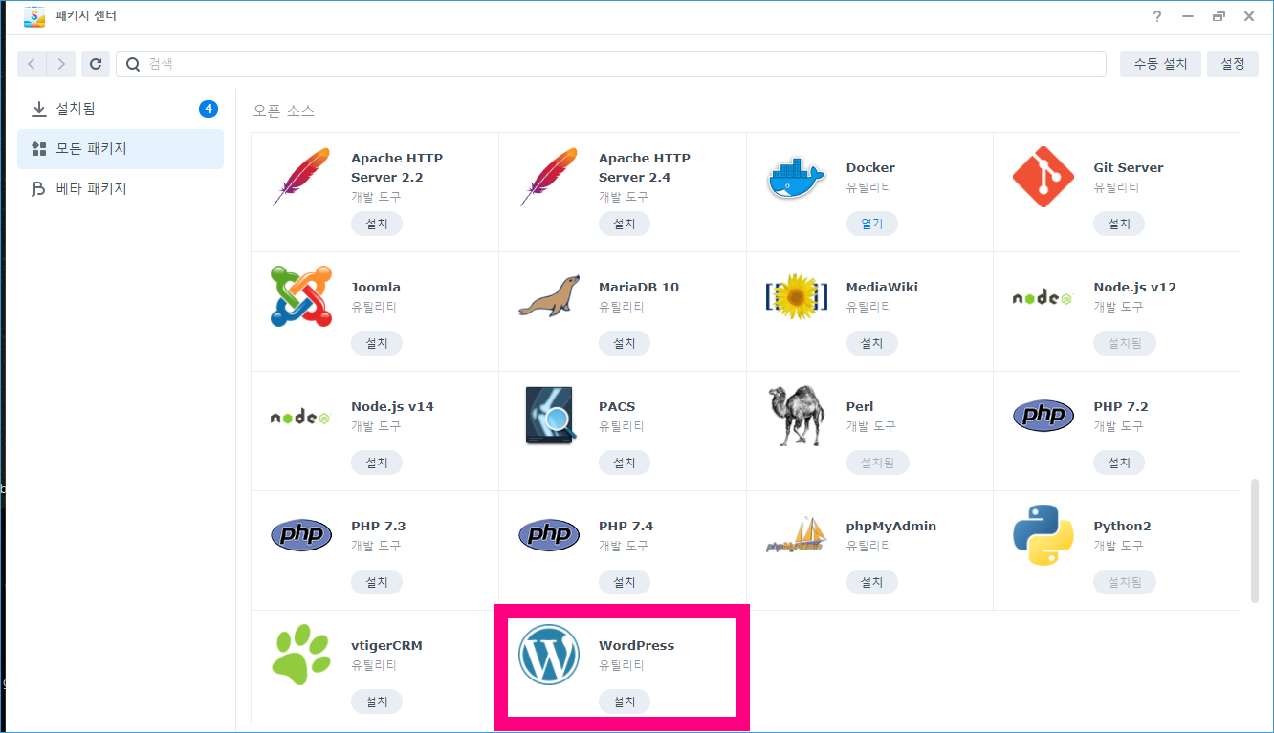Install phpMyAdmin
Screen dimensions: 1274x733
[x=872, y=582]
